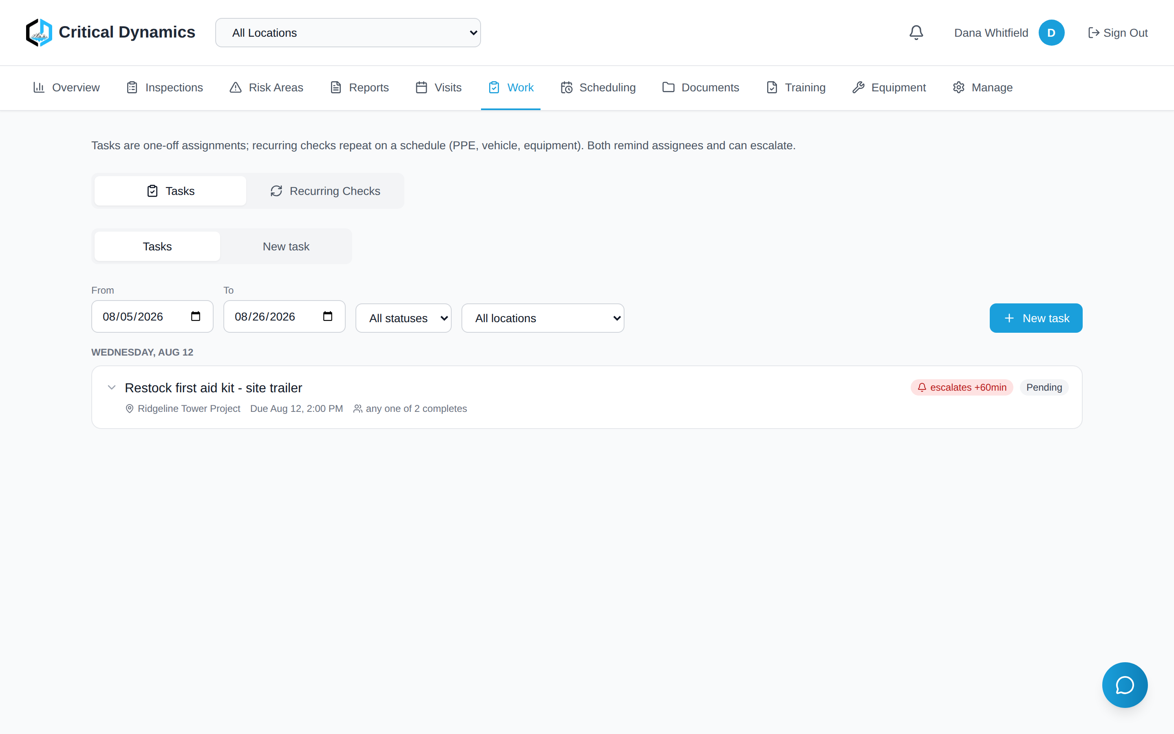Switch to the Training tab
1174x734 pixels.
point(796,87)
